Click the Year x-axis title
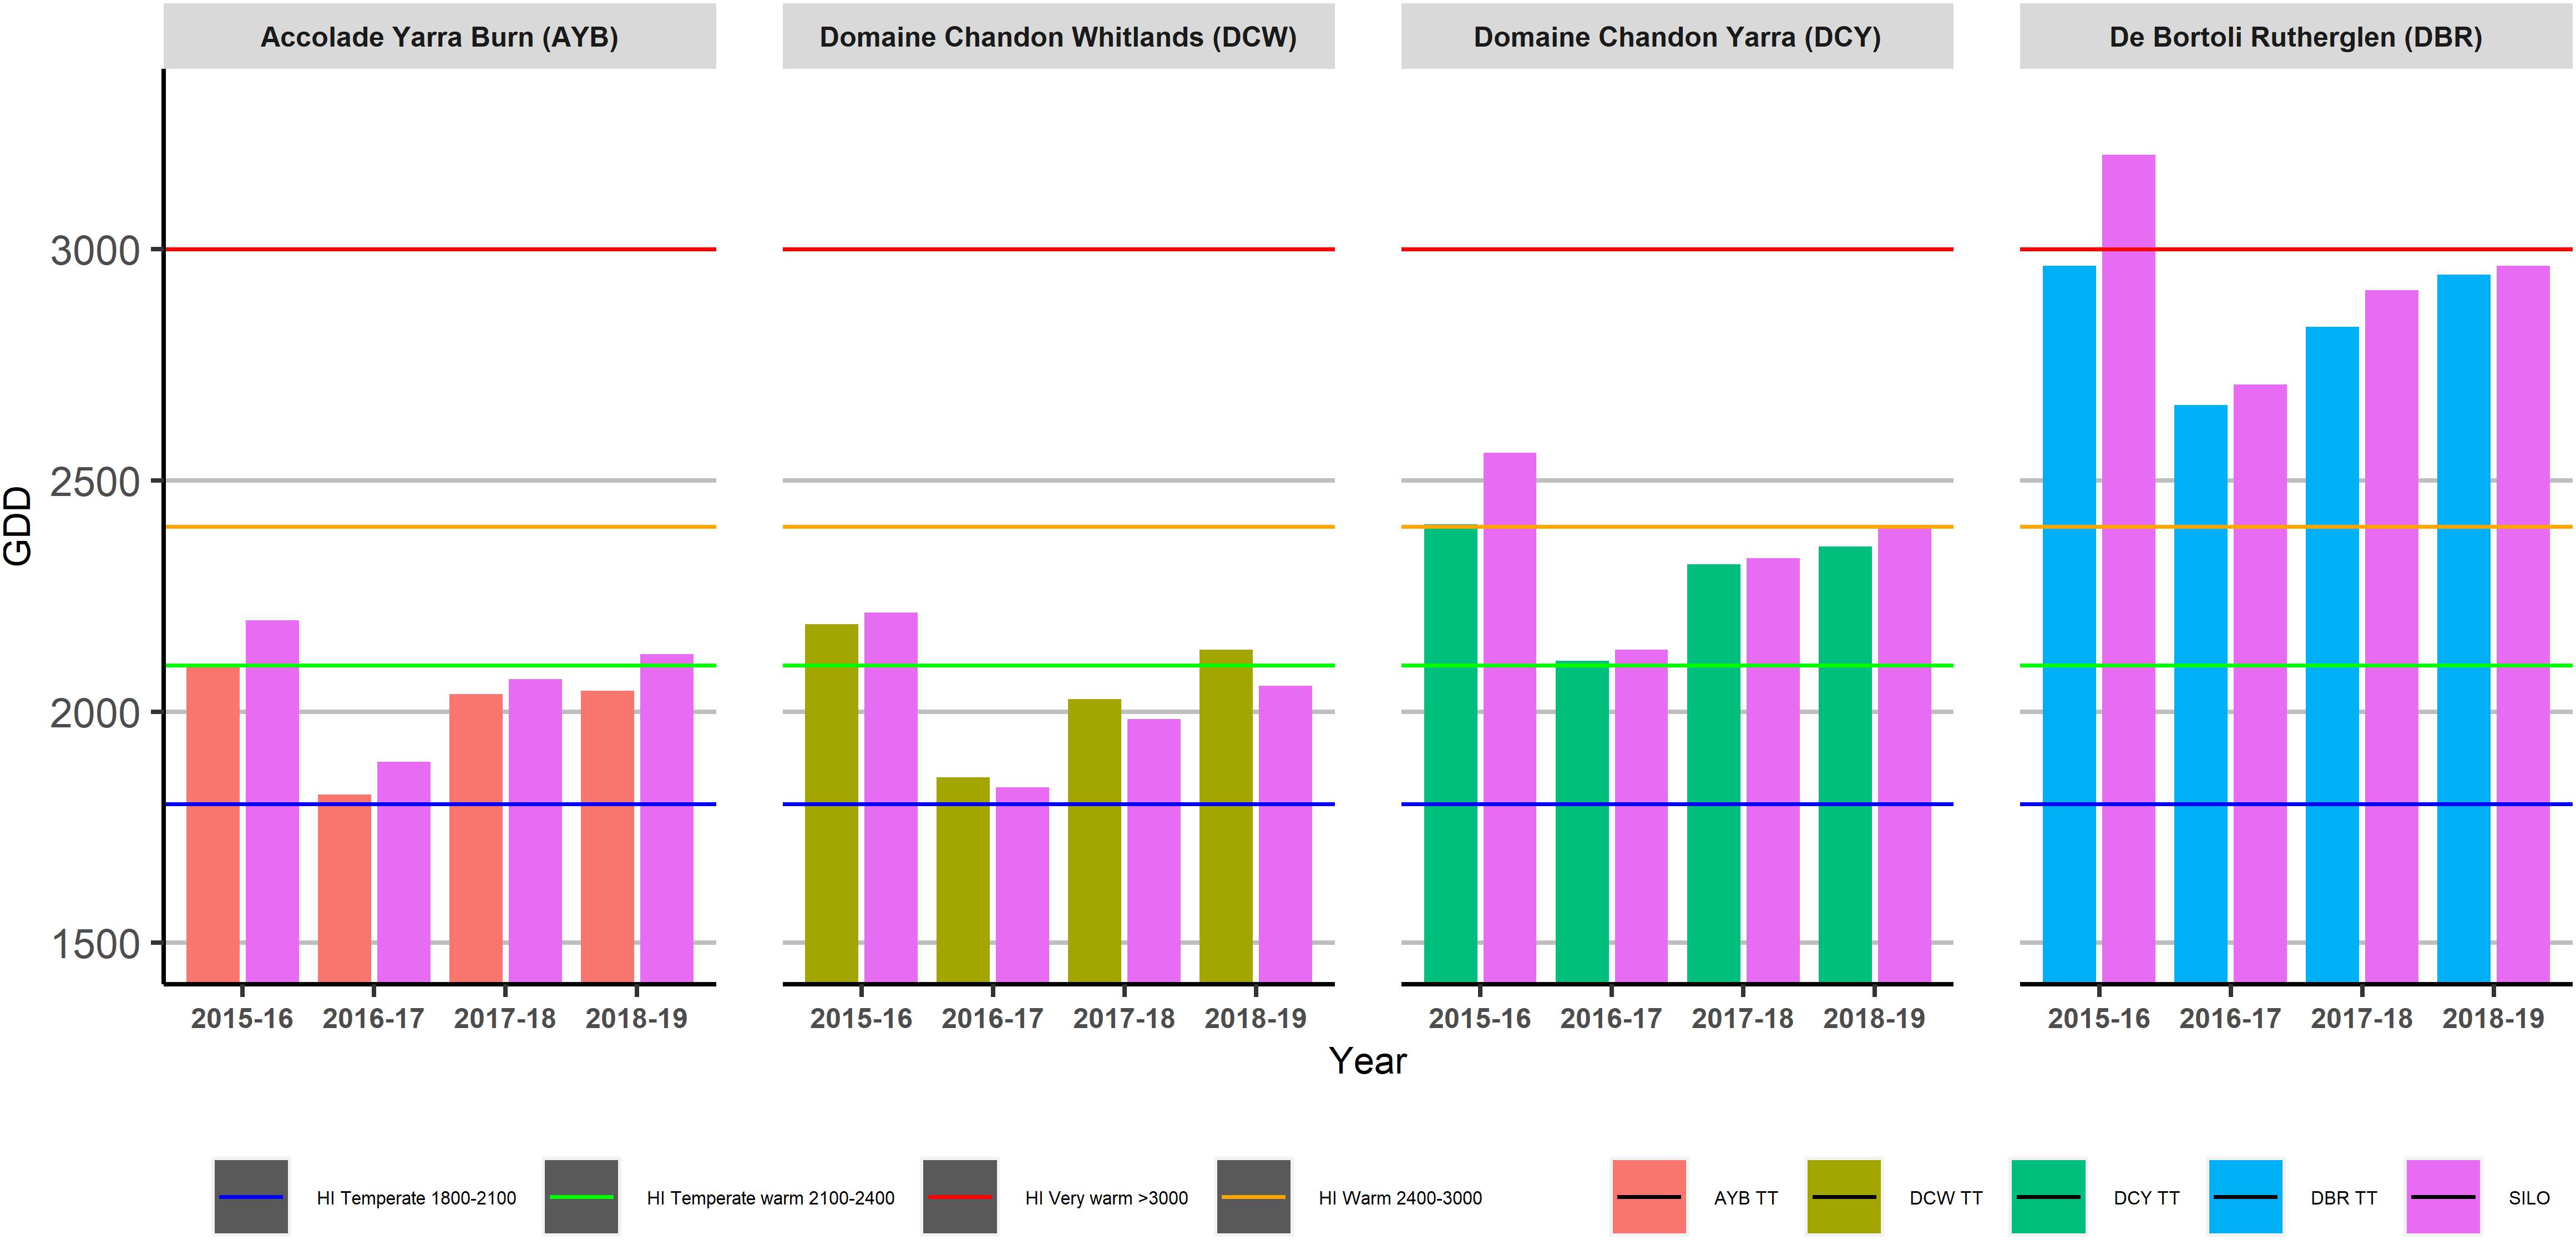Screen dimensions: 2576x1240 click(x=1367, y=1061)
